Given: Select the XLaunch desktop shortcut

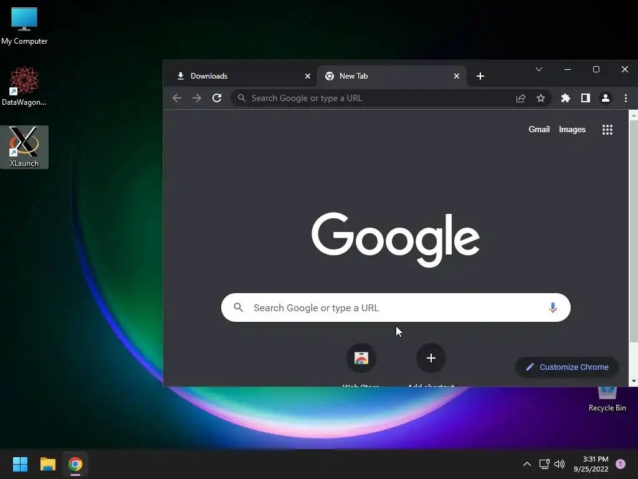Looking at the screenshot, I should point(24,147).
